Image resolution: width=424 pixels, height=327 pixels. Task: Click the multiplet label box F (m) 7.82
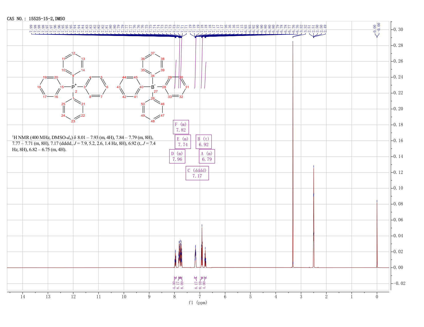pos(181,127)
